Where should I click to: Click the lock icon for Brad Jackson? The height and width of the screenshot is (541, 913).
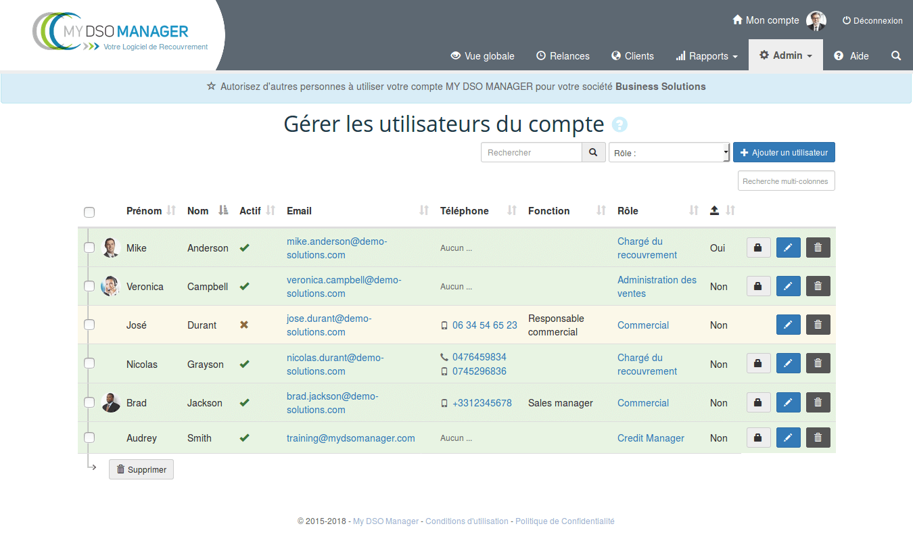[x=758, y=402]
